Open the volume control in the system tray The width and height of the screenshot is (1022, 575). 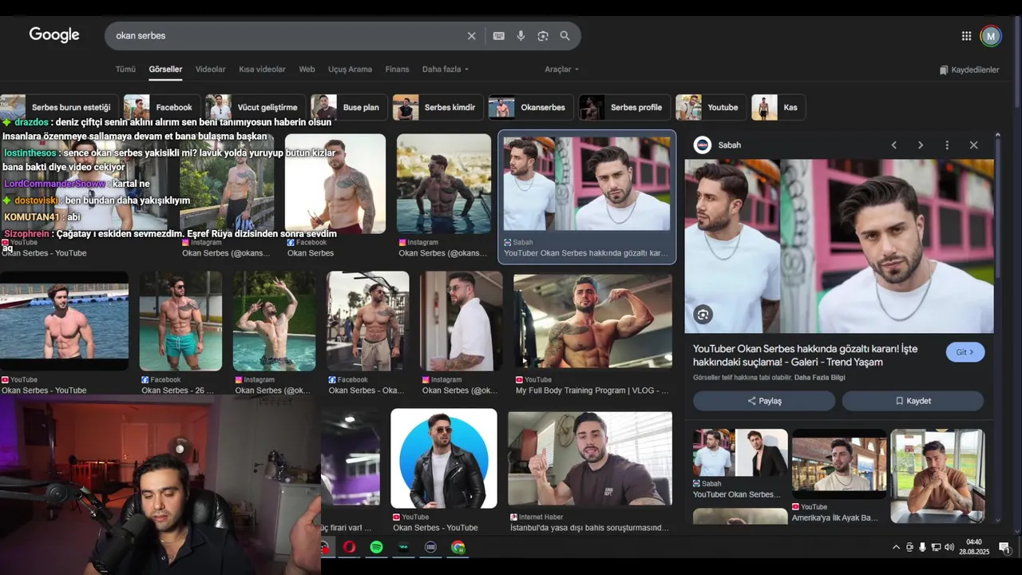click(x=949, y=547)
